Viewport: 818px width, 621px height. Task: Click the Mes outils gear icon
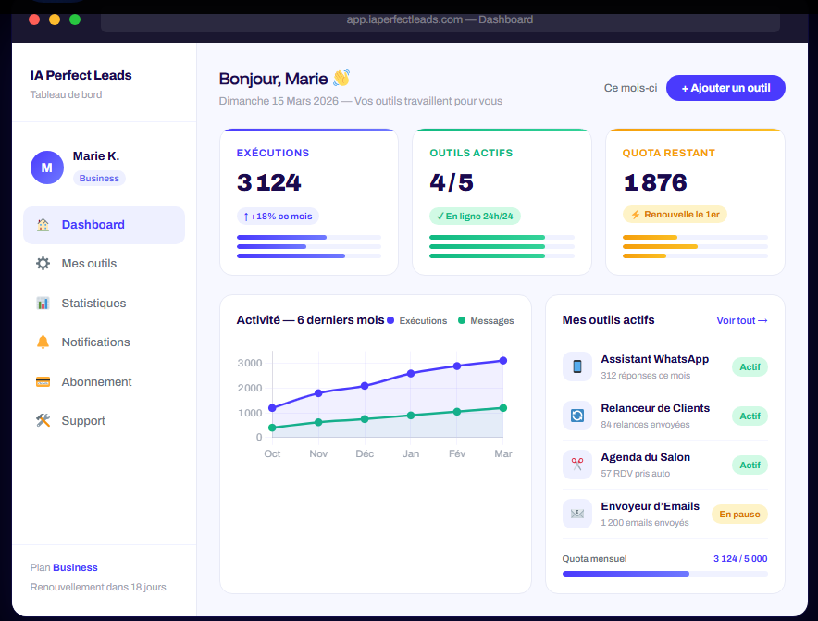click(43, 264)
